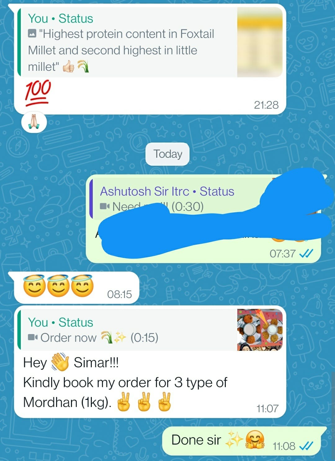Tap the Today date chip
This screenshot has height=461, width=335.
coord(167,154)
